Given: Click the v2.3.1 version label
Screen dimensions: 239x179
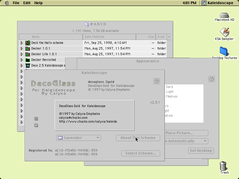Looking at the screenshot, I should 155,102.
